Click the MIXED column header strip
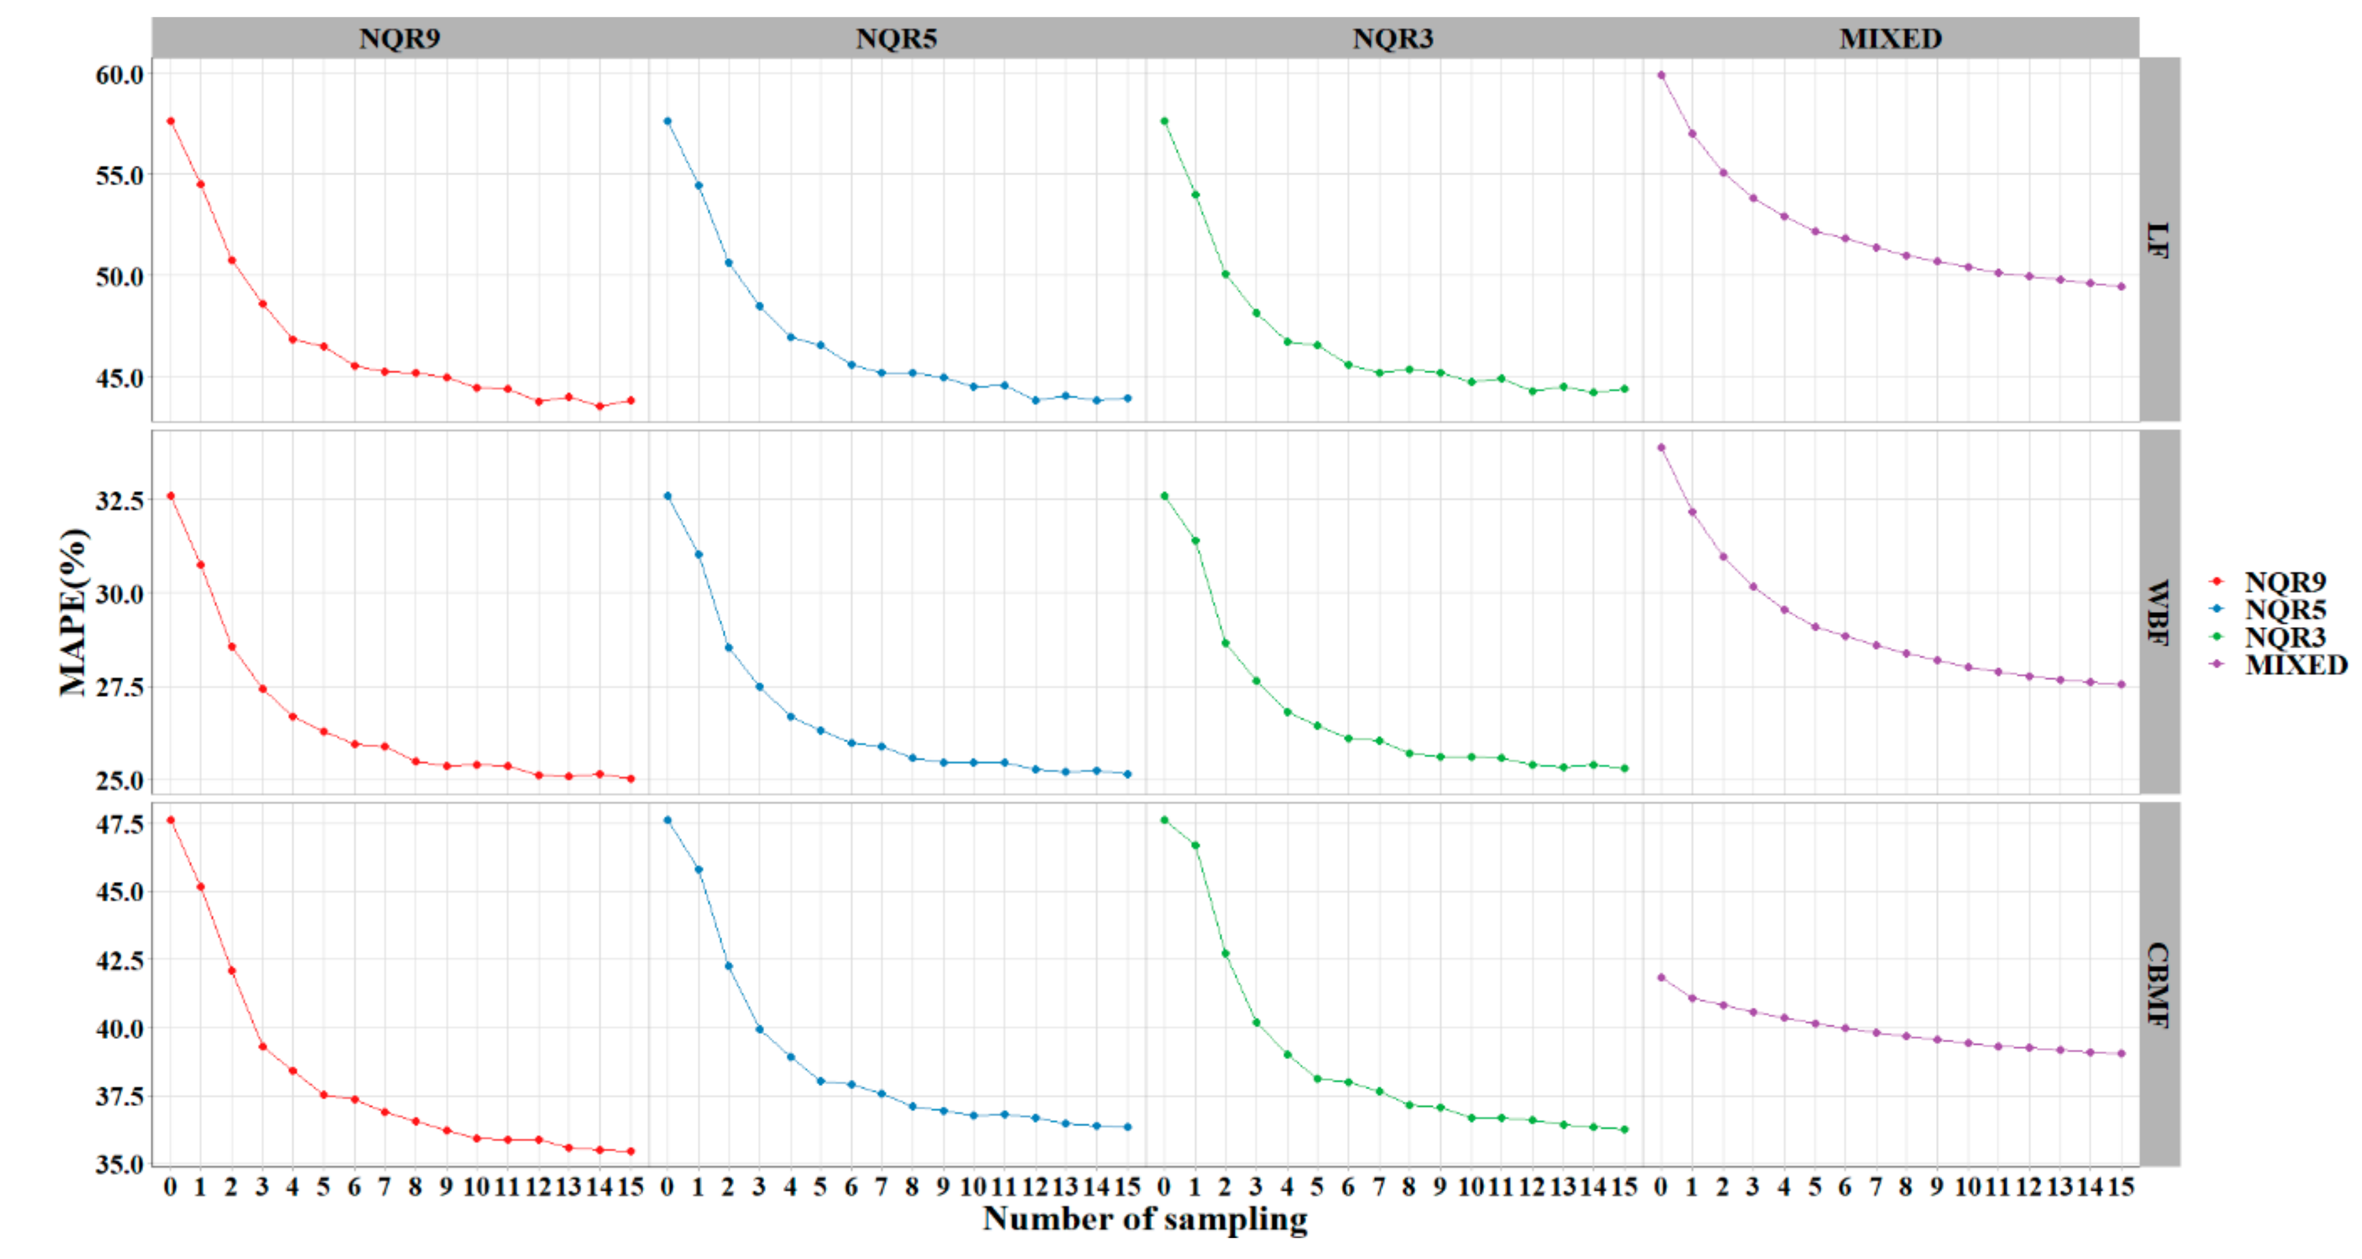This screenshot has height=1259, width=2362. tap(1891, 39)
